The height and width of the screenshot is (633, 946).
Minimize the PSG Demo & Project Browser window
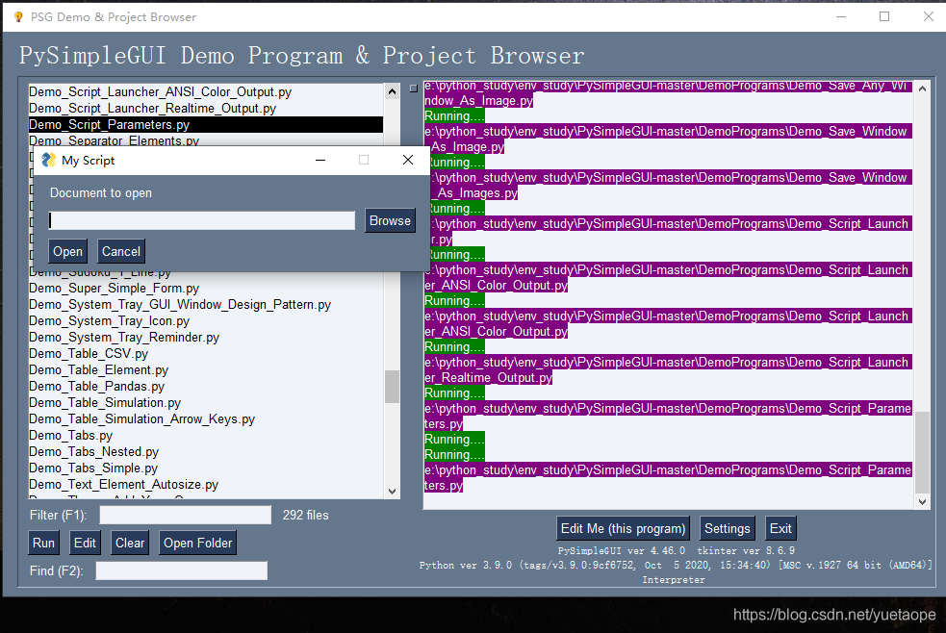(841, 17)
